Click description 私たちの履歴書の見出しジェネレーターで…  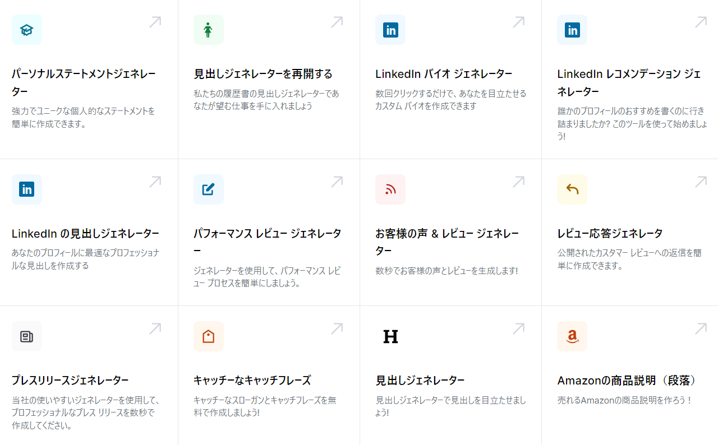pyautogui.click(x=266, y=99)
